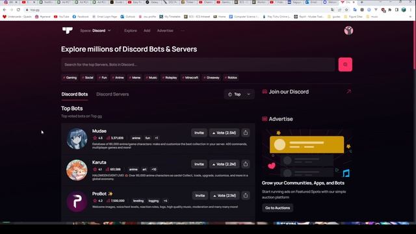The height and width of the screenshot is (234, 416).
Task: Open the YouTube bookmark
Action: coord(61,16)
